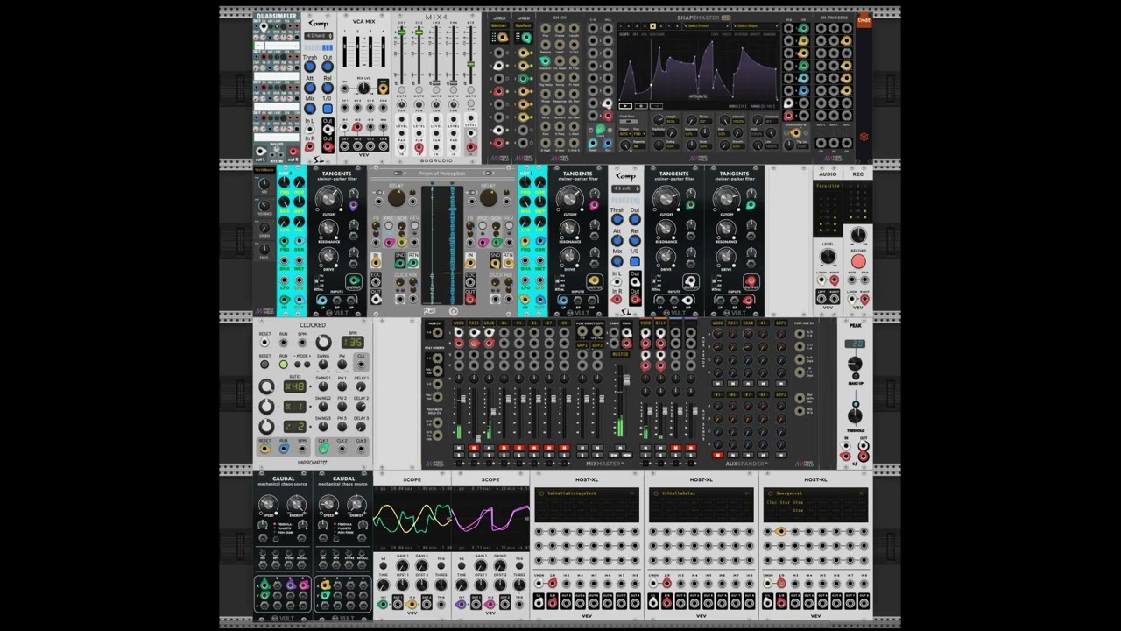Image resolution: width=1121 pixels, height=631 pixels.
Task: Click the power icon beside ValhallaVintageVerb
Action: (x=541, y=493)
